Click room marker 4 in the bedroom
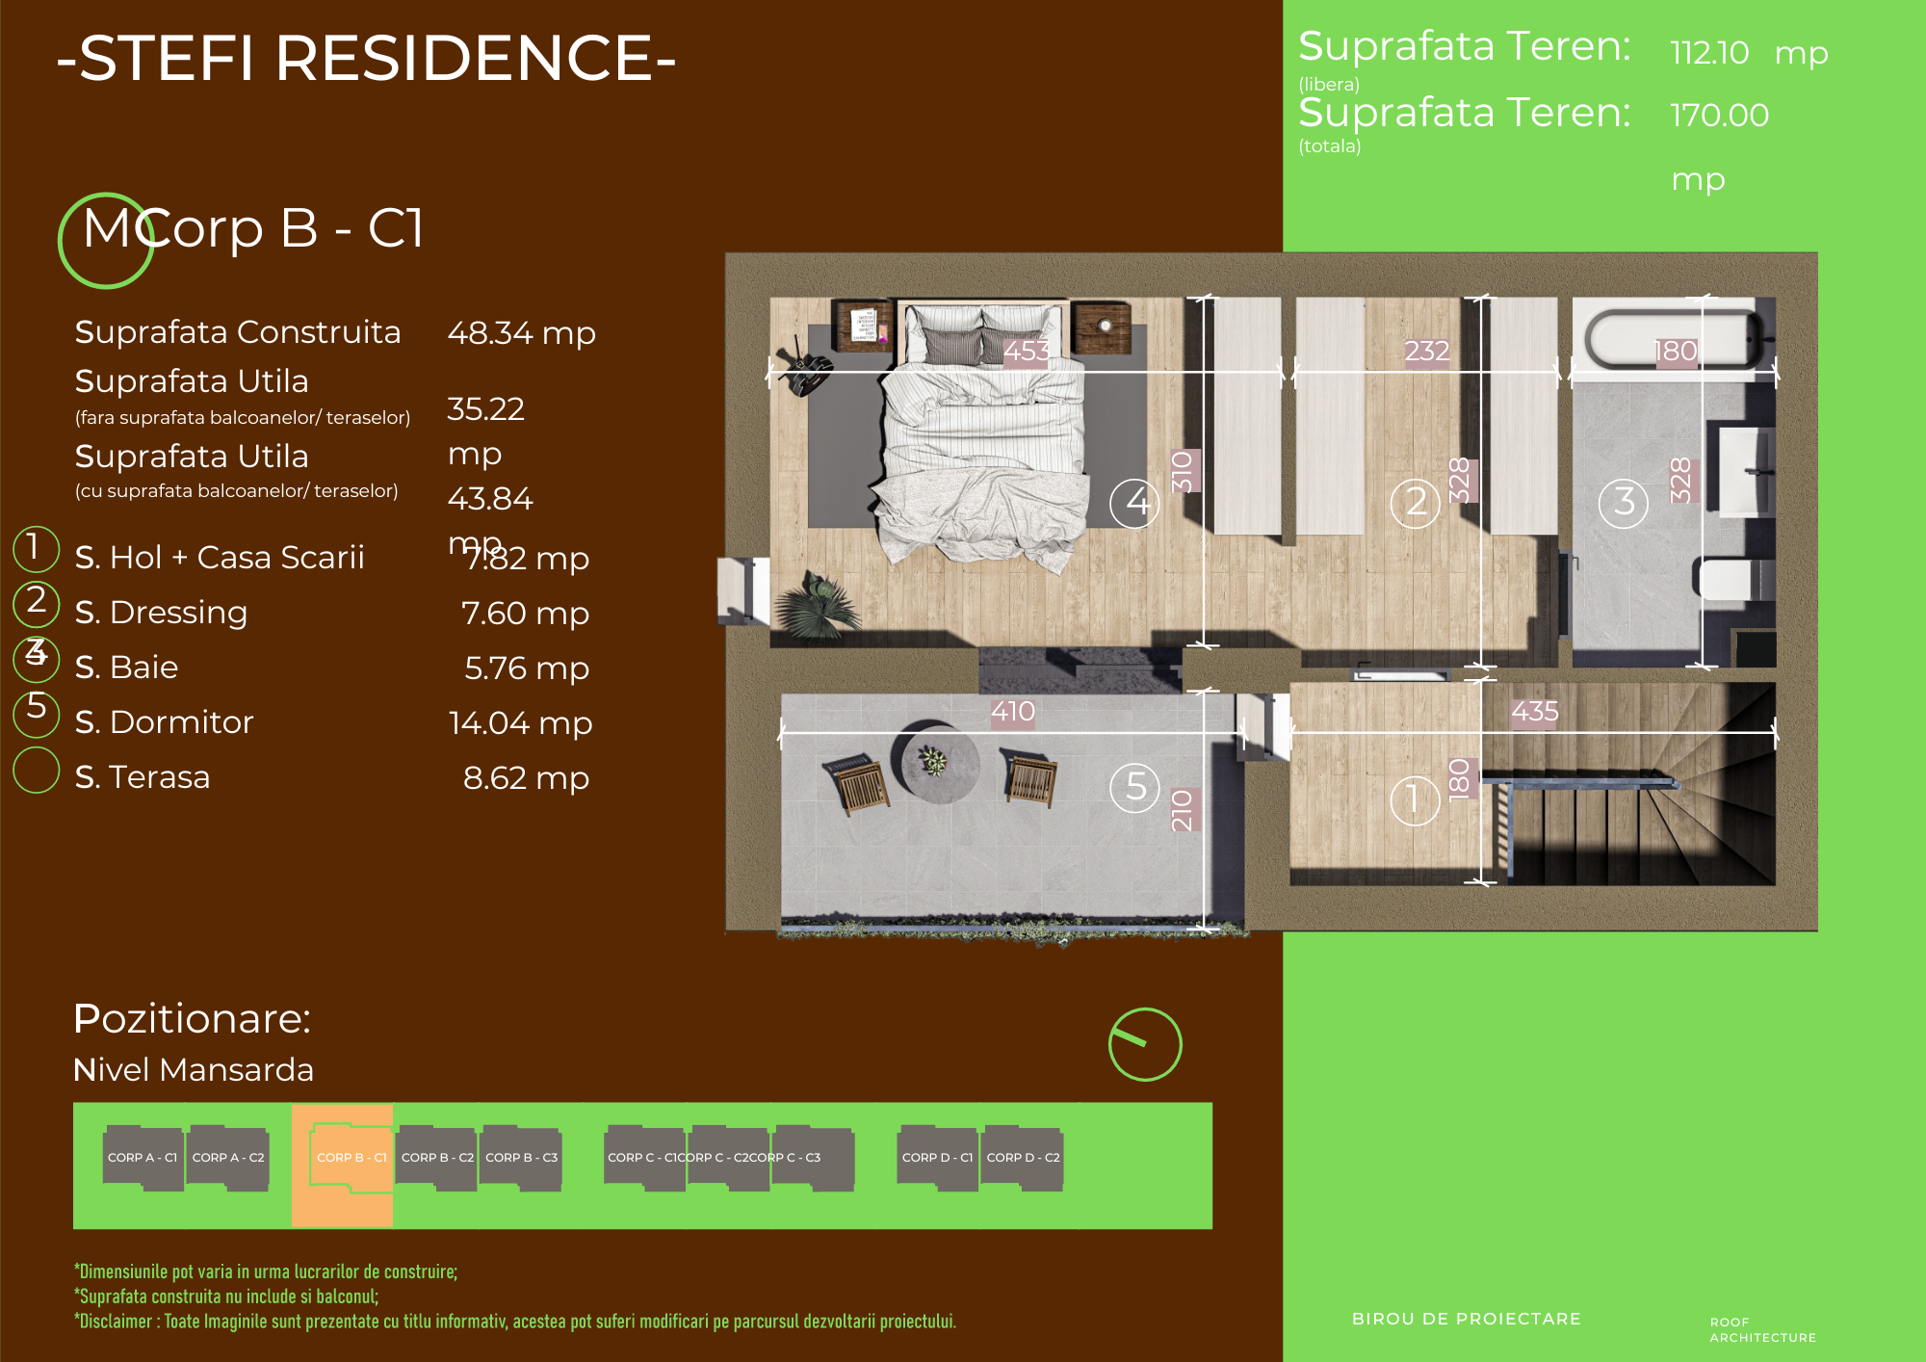 1134,502
